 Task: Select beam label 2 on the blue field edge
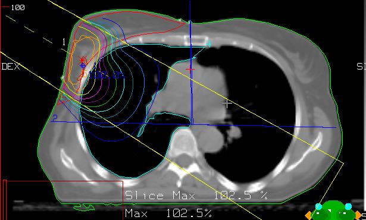click(x=55, y=118)
